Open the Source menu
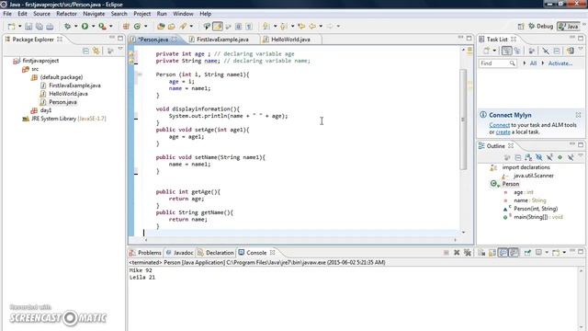The height and width of the screenshot is (331, 588). point(41,14)
